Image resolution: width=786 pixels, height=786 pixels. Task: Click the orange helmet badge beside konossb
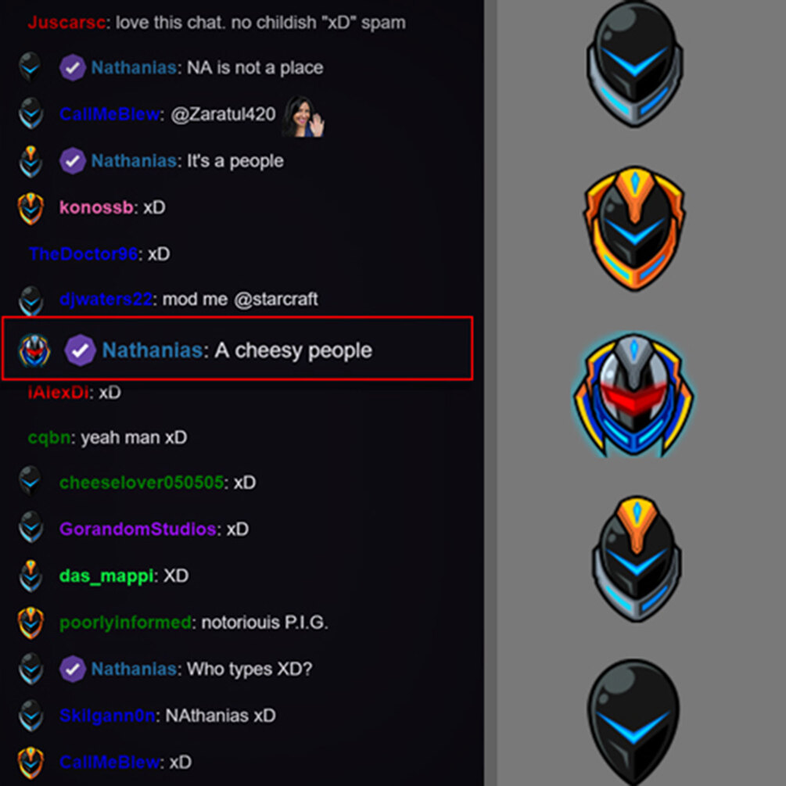(x=31, y=209)
